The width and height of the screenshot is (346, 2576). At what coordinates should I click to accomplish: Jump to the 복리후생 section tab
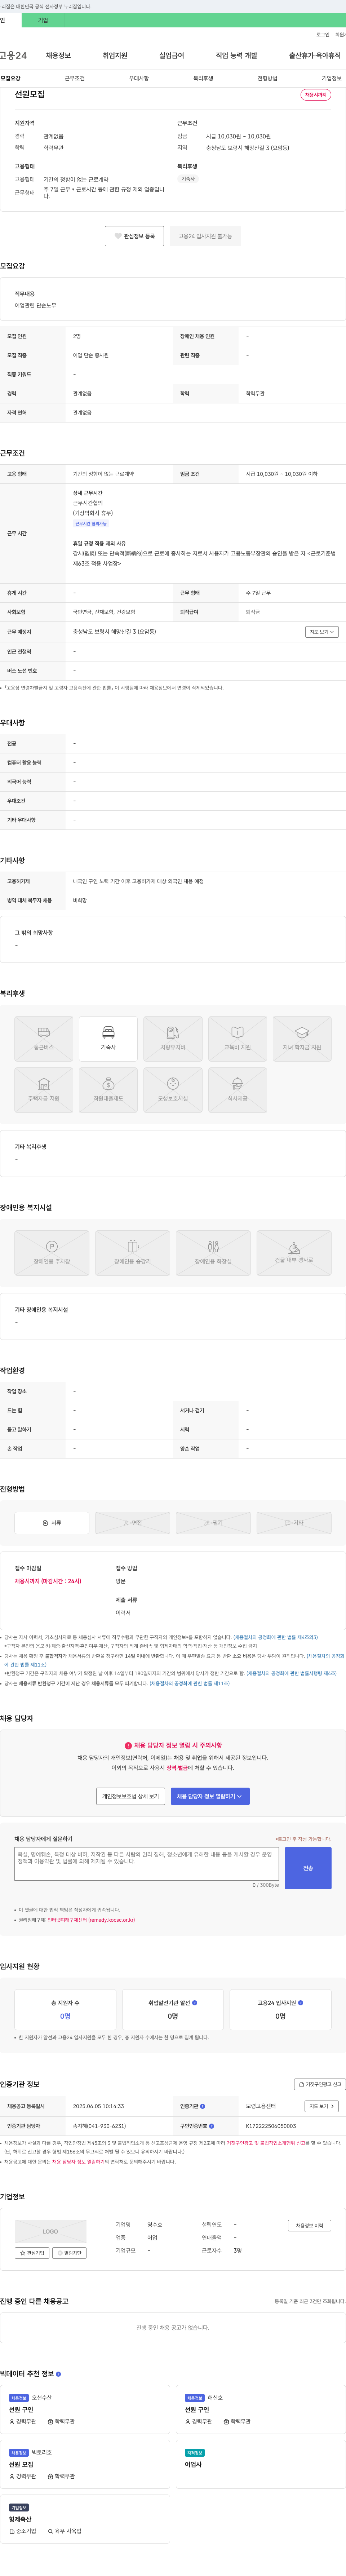point(203,78)
